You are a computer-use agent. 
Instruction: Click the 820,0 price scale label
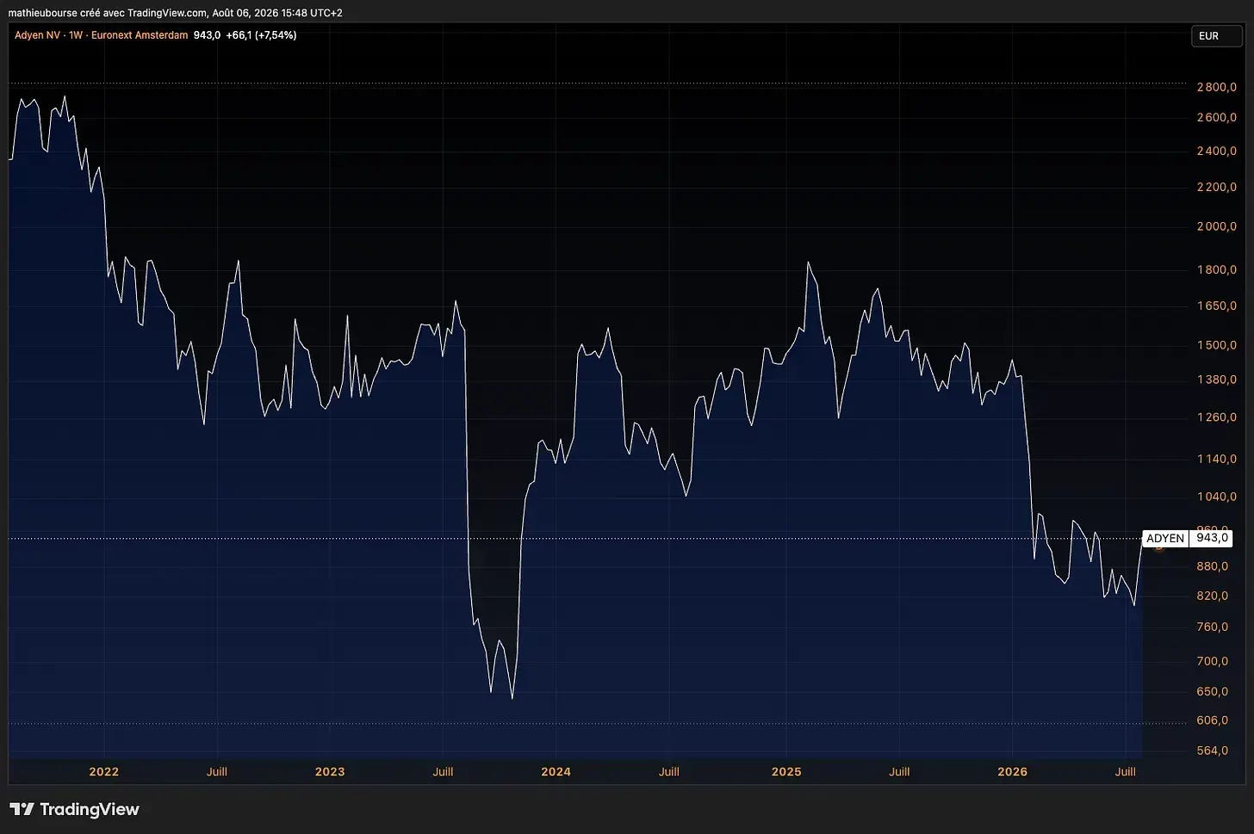click(1213, 596)
